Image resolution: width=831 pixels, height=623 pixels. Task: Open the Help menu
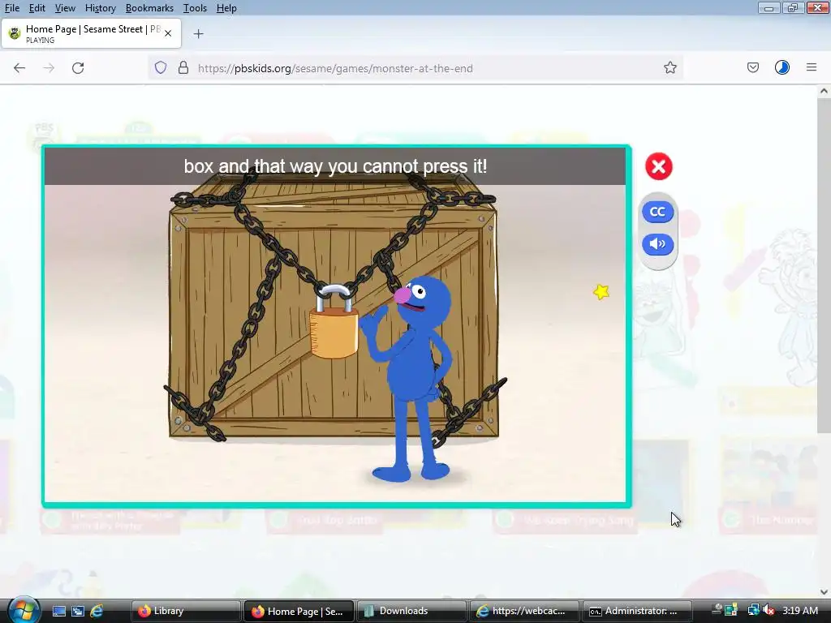pyautogui.click(x=226, y=8)
